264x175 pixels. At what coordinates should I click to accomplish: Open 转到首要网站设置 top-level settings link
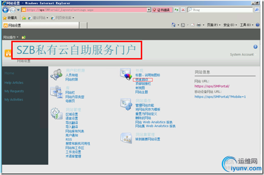[x=148, y=139]
